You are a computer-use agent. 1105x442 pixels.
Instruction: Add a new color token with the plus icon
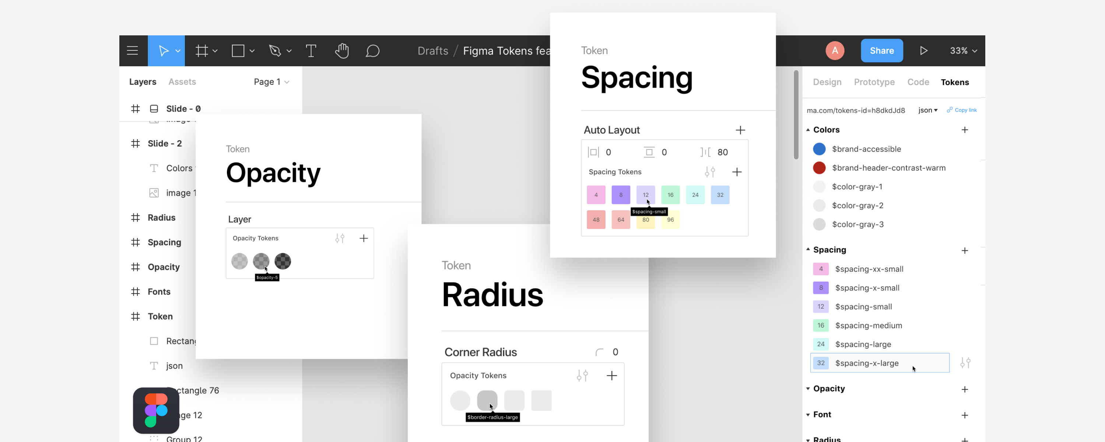(x=965, y=130)
